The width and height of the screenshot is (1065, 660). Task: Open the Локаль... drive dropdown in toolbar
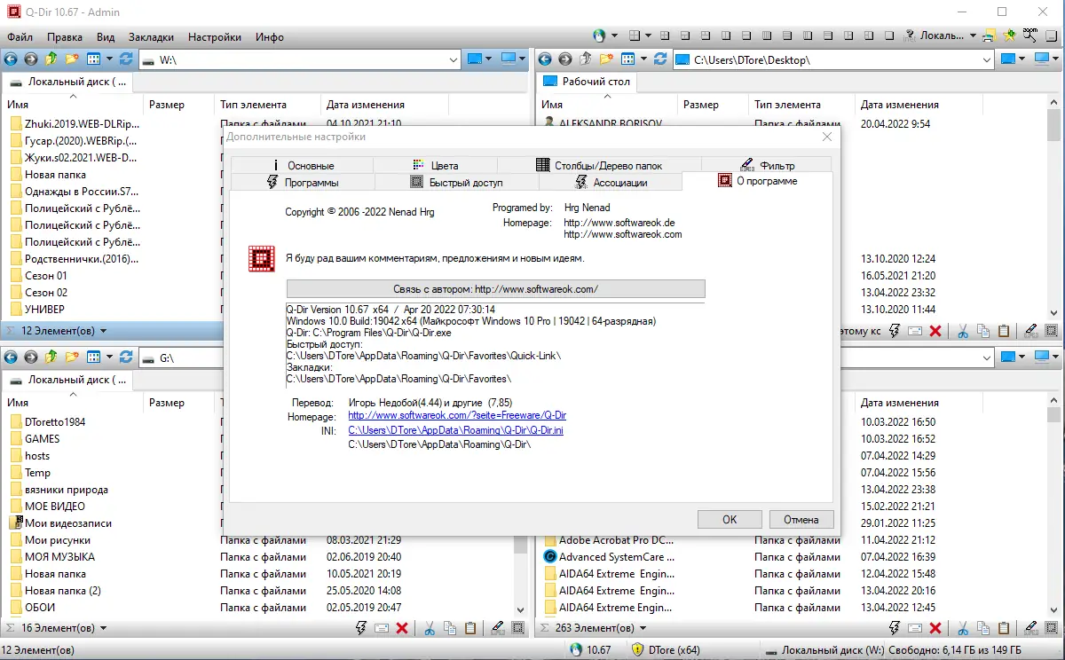tap(971, 36)
